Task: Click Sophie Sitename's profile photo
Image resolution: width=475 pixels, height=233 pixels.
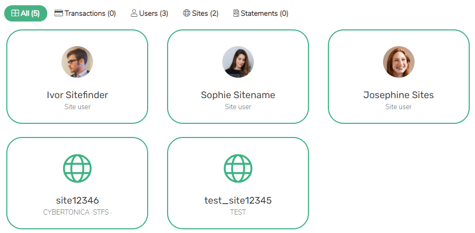Action: pos(238,62)
